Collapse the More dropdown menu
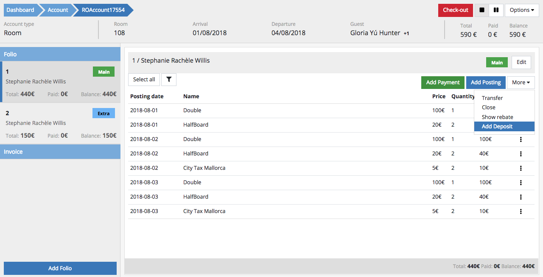The height and width of the screenshot is (277, 543). click(x=521, y=83)
